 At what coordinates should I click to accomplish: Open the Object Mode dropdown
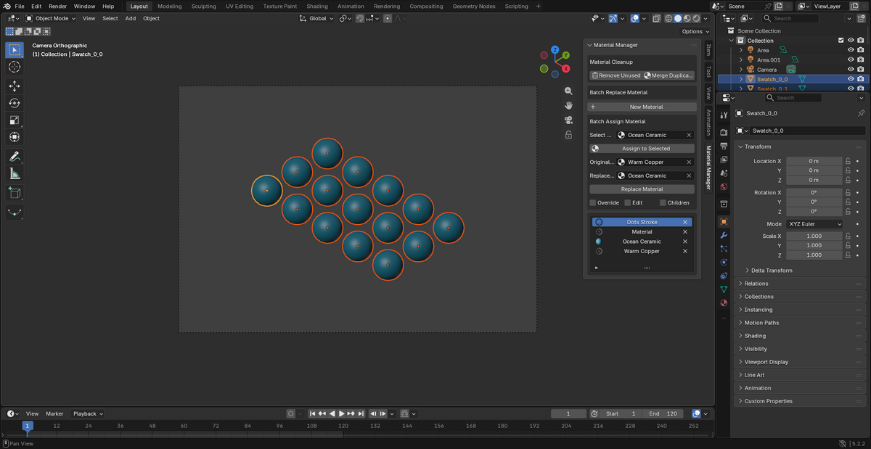[52, 18]
